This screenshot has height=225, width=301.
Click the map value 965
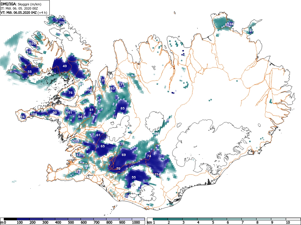(x=87, y=166)
